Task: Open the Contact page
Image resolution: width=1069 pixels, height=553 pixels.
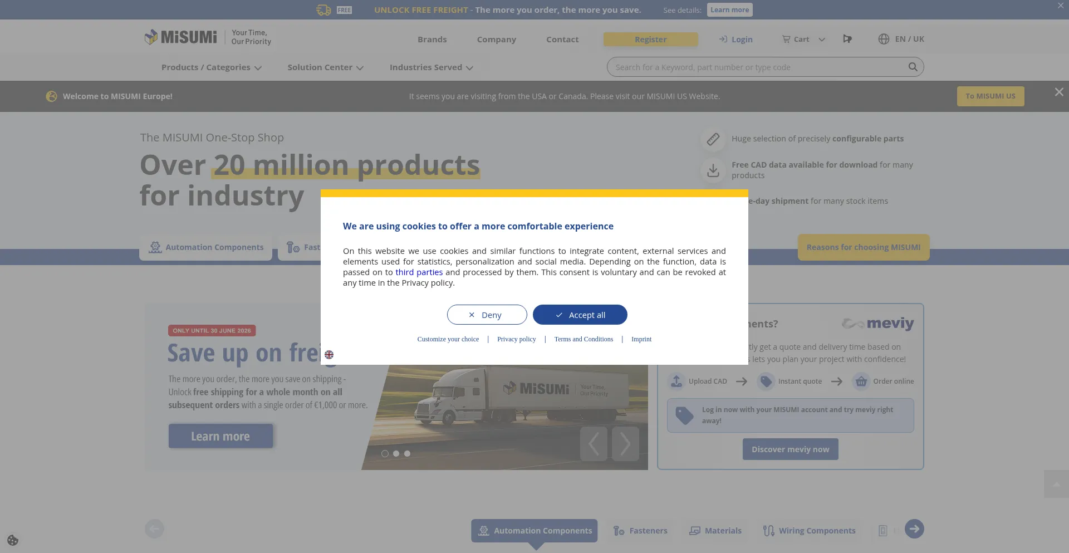Action: click(x=562, y=40)
